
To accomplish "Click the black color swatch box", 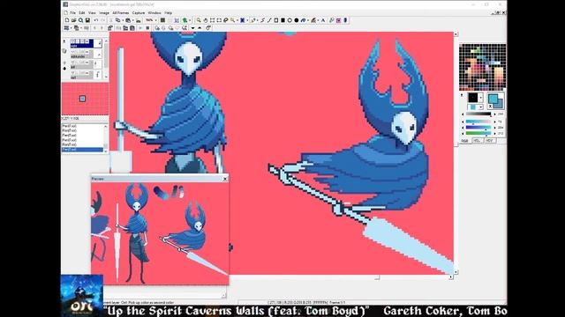I will click(x=473, y=98).
